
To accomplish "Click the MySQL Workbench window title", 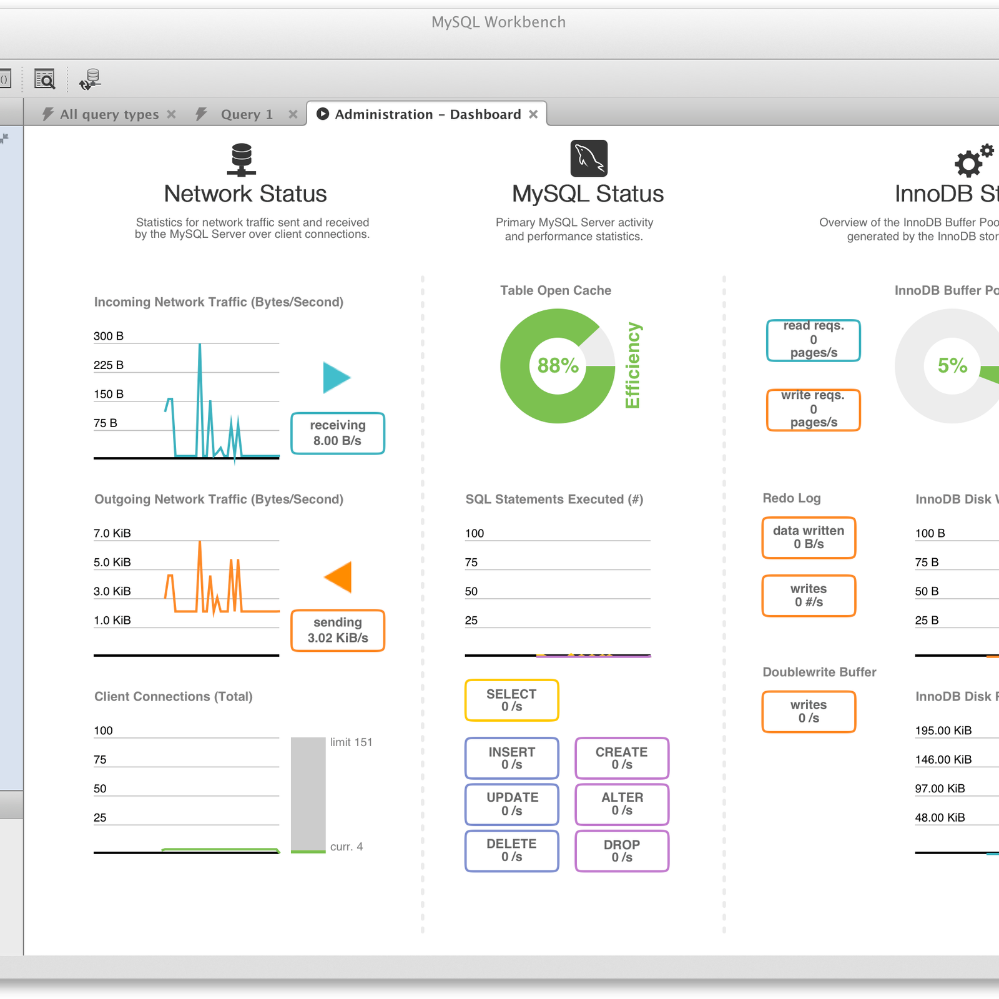I will click(498, 22).
